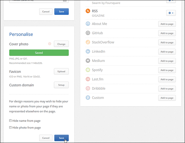
Task: Save the Personalise settings
Action: [x=61, y=138]
